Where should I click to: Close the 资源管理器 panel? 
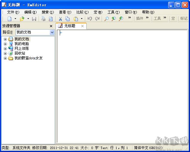coord(51,26)
